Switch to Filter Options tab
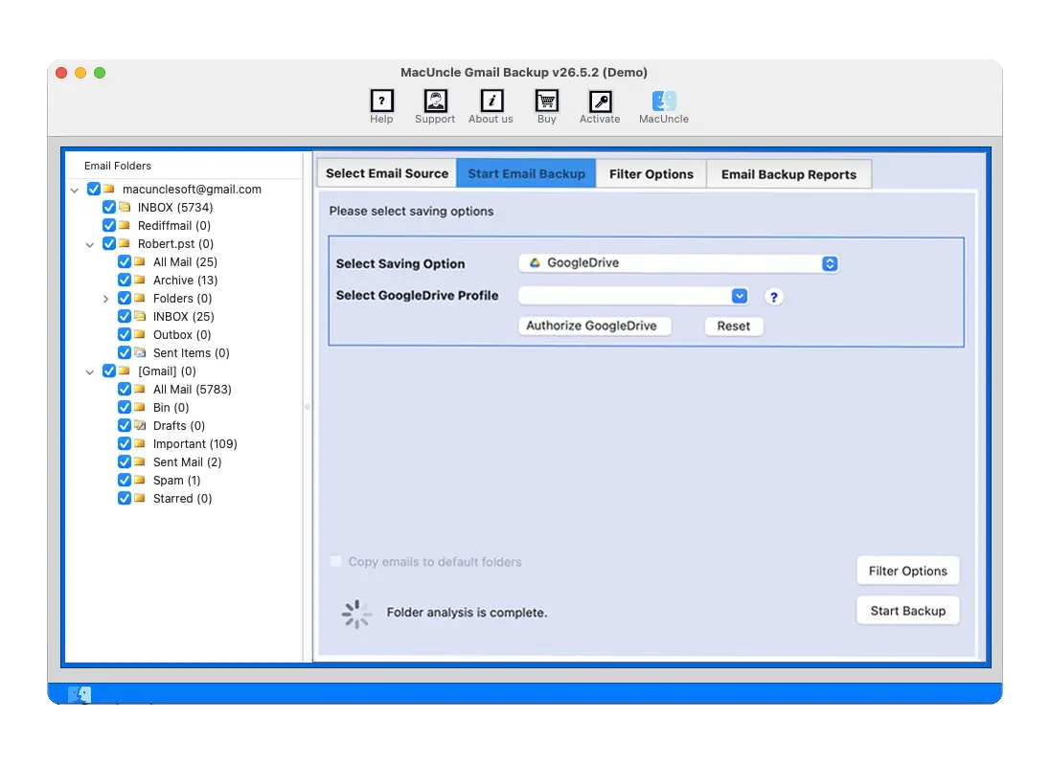Image resolution: width=1050 pixels, height=765 pixels. (x=651, y=174)
